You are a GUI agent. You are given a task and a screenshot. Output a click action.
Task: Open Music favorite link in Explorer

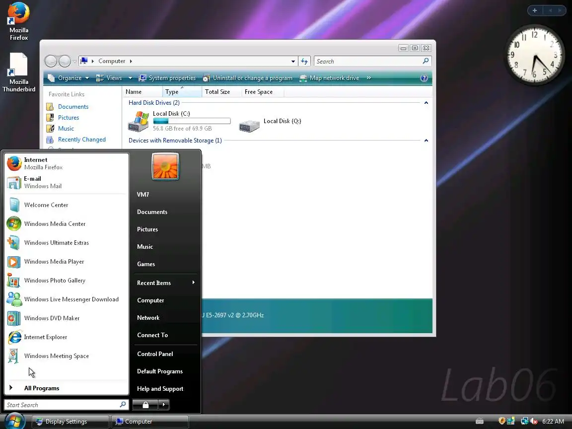pyautogui.click(x=66, y=129)
